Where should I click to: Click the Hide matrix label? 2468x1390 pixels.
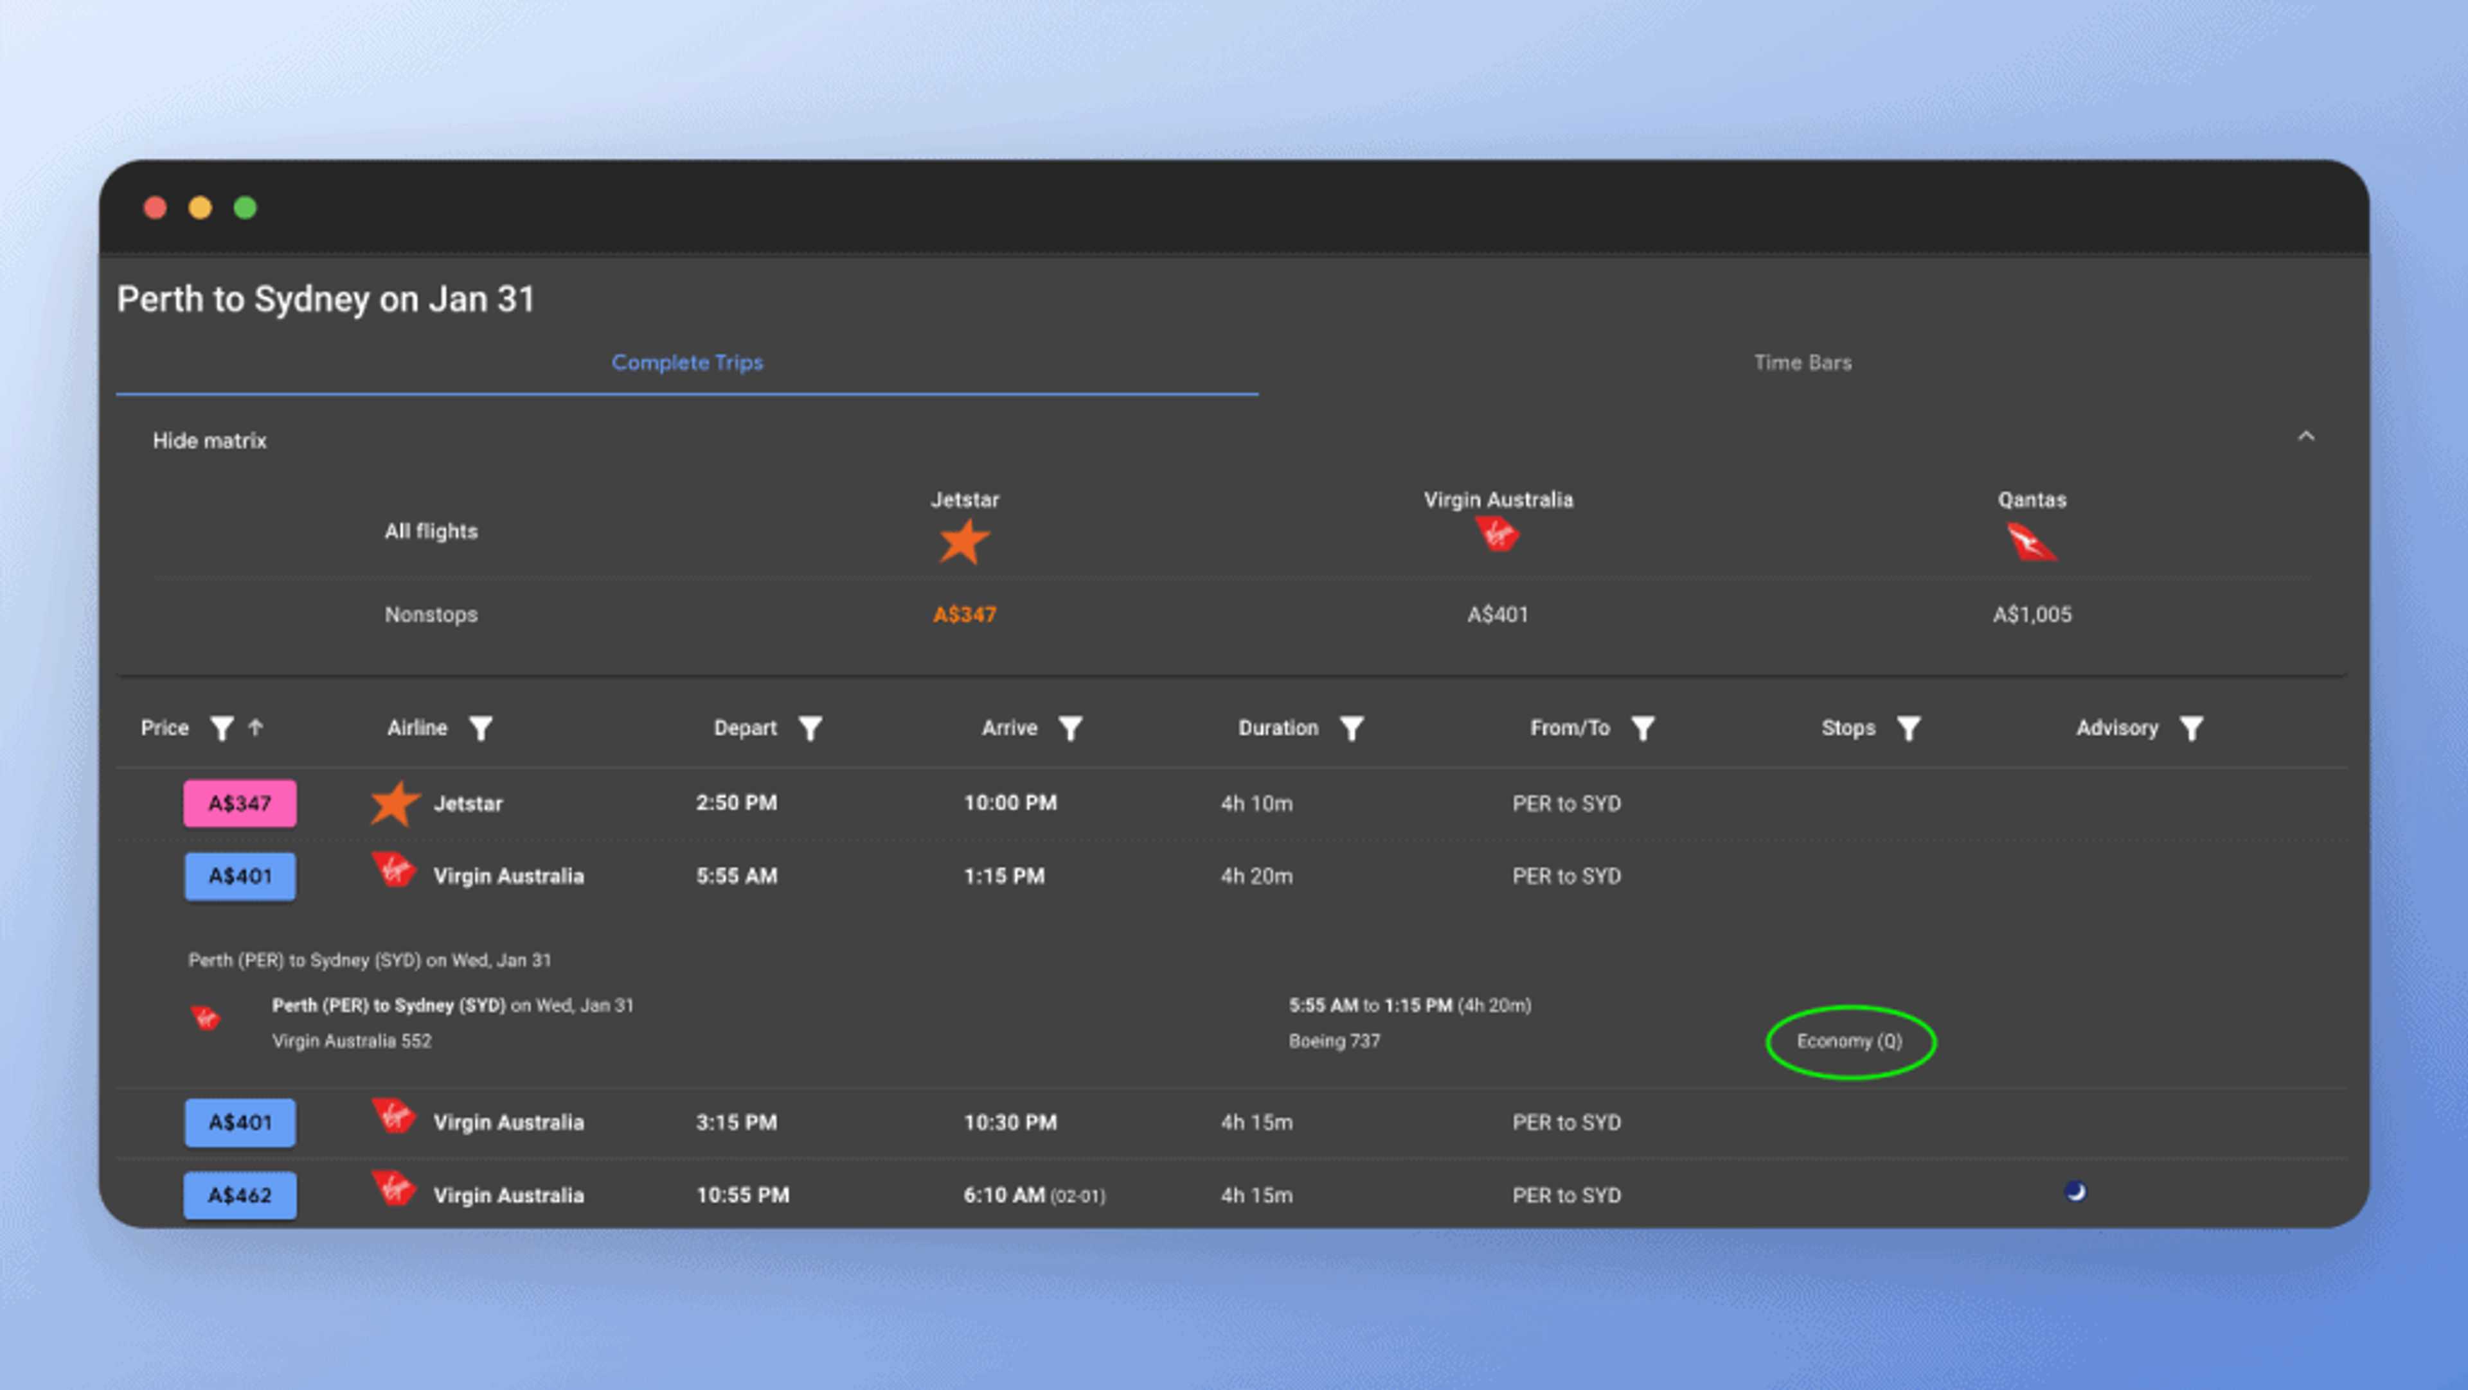point(210,441)
